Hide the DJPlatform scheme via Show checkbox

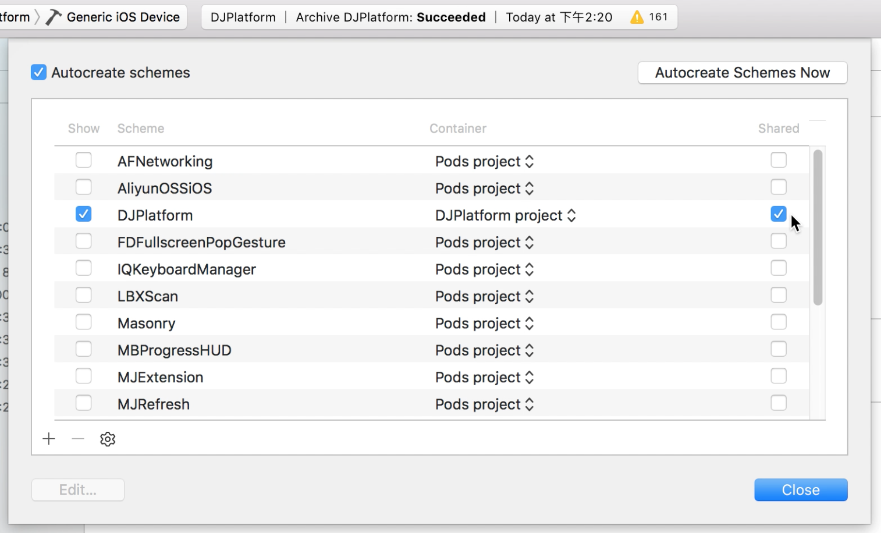pyautogui.click(x=83, y=214)
